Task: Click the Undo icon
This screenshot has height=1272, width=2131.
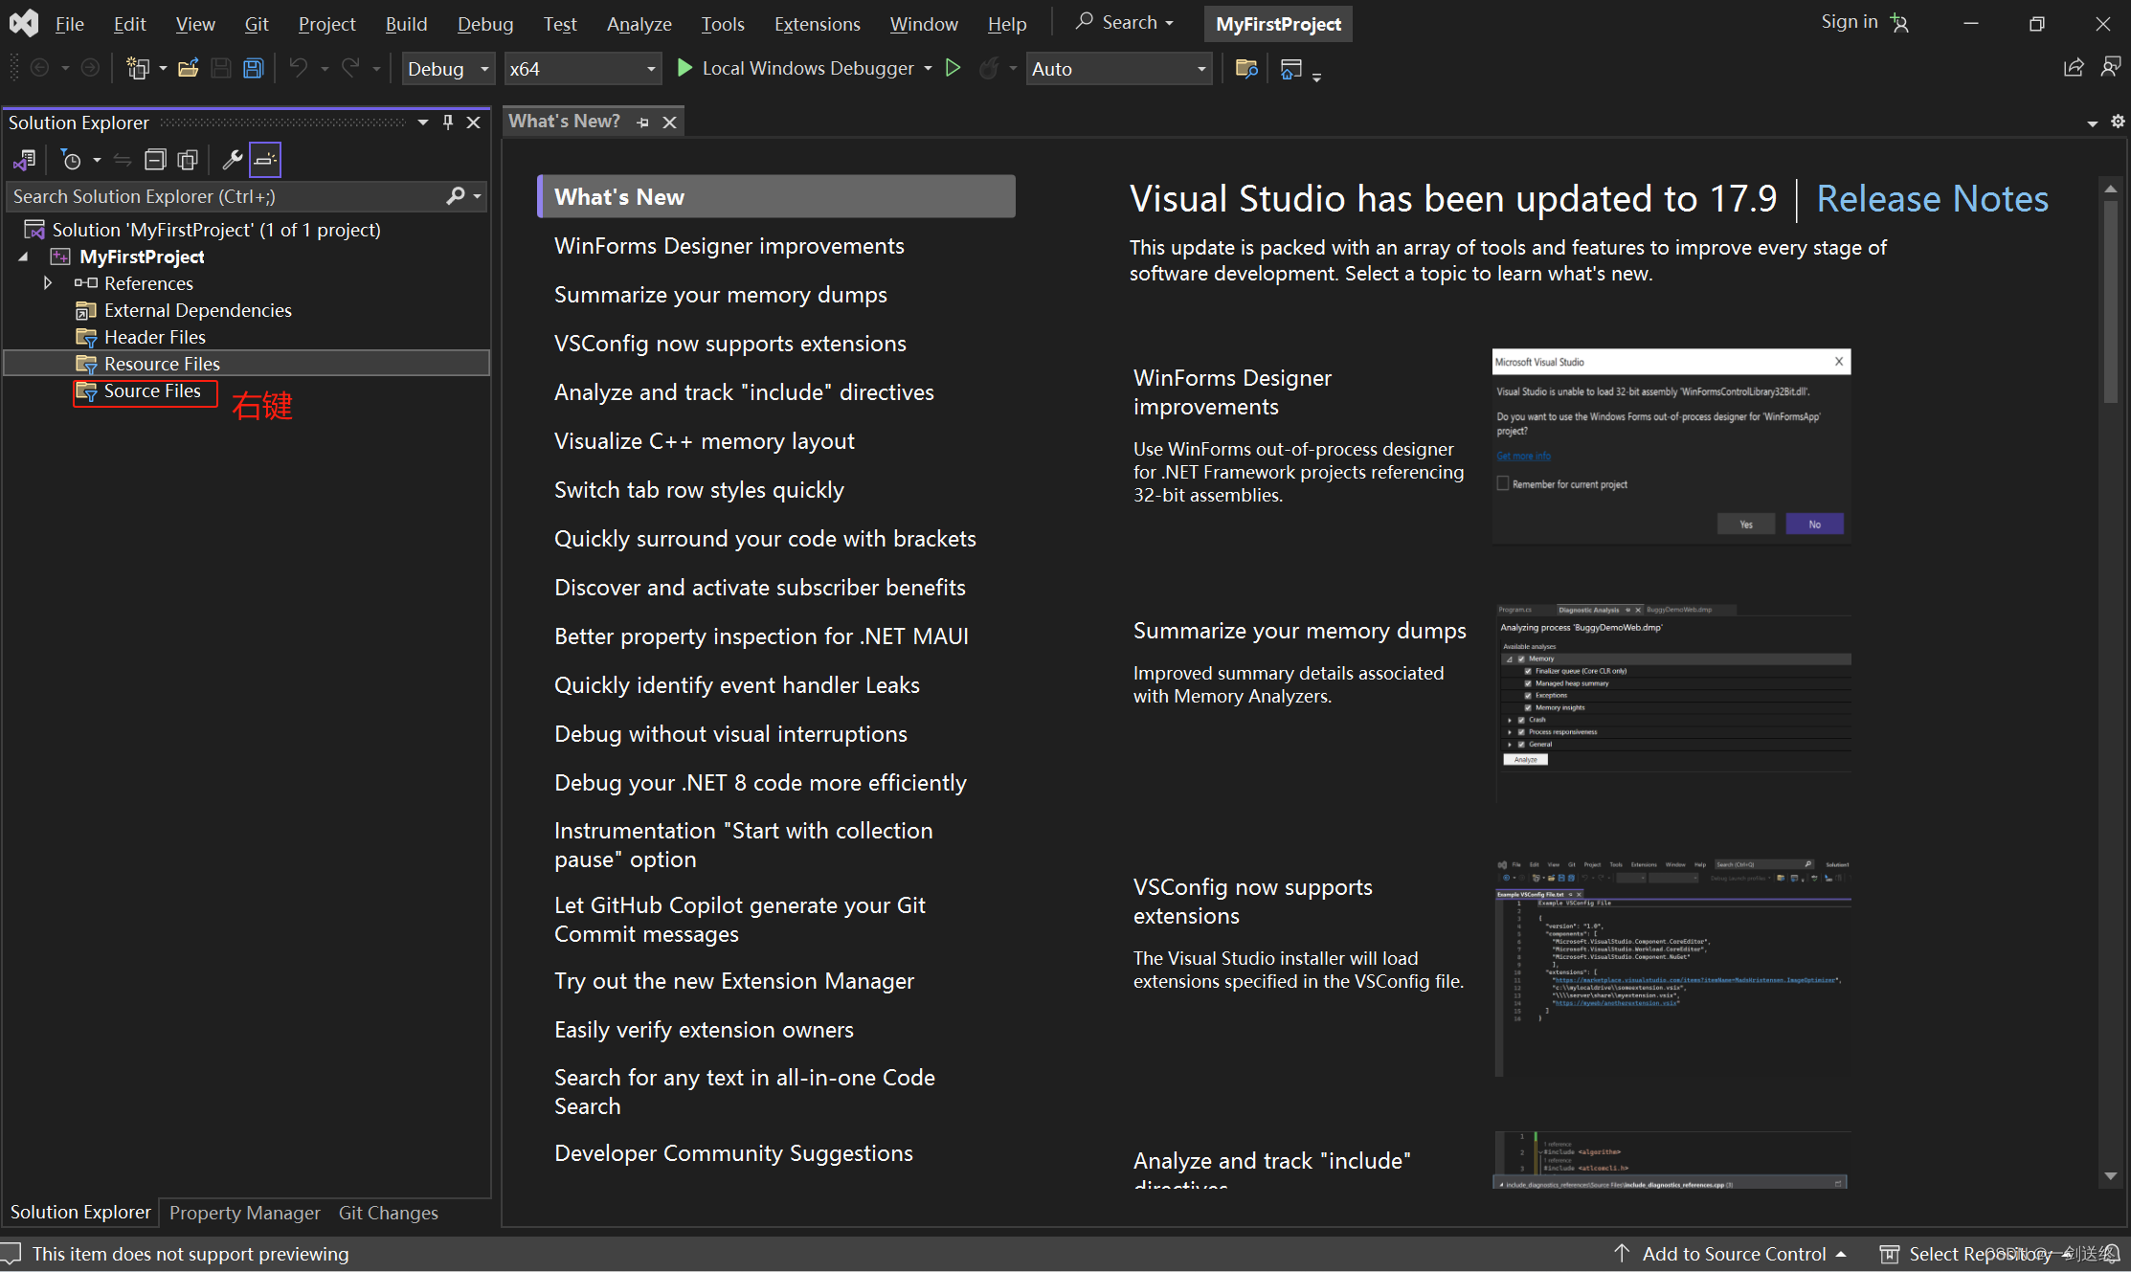Action: tap(300, 68)
